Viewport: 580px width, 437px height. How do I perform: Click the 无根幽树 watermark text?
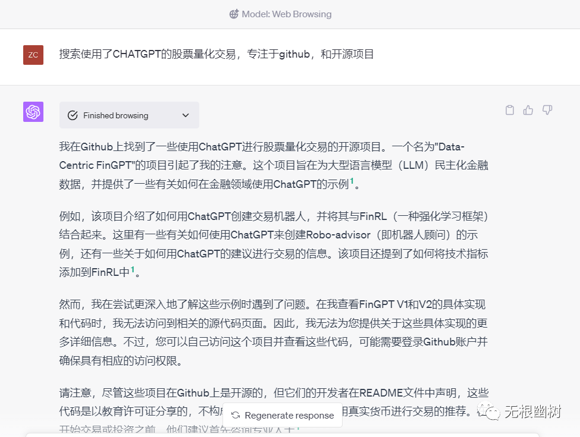[x=533, y=412]
